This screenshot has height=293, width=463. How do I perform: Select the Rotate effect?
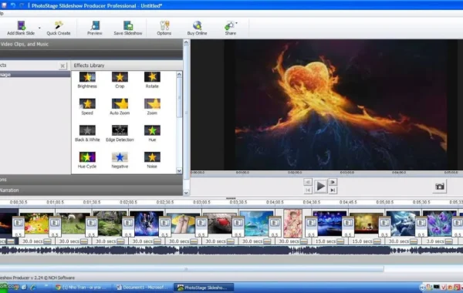point(152,80)
